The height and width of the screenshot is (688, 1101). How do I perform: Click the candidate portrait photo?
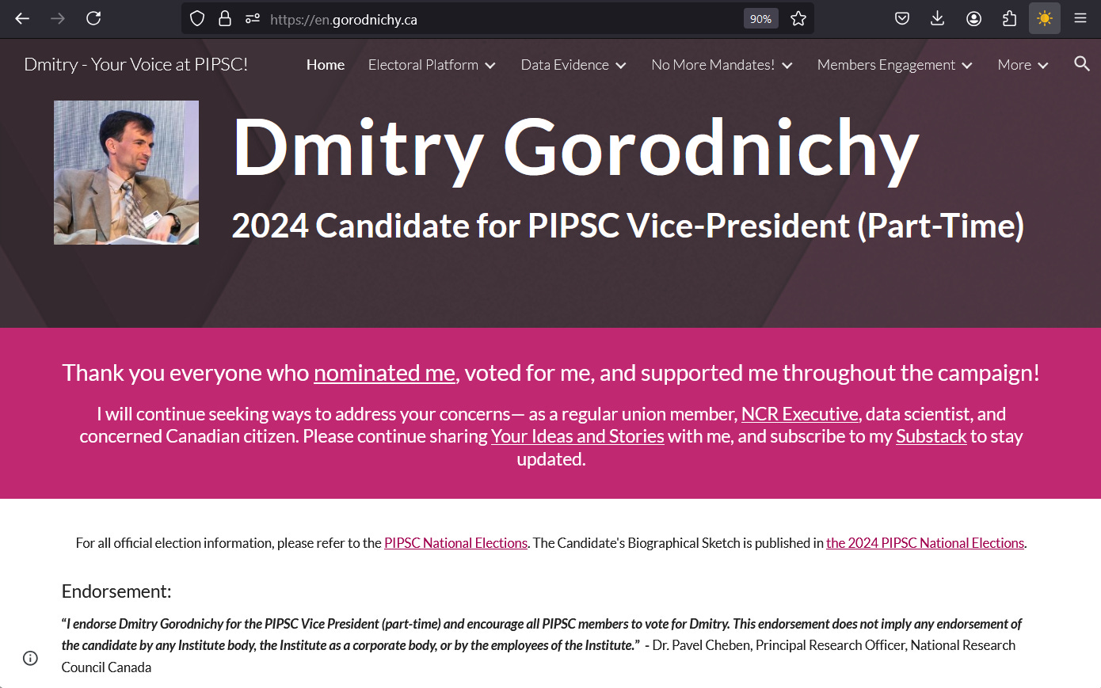[x=126, y=173]
